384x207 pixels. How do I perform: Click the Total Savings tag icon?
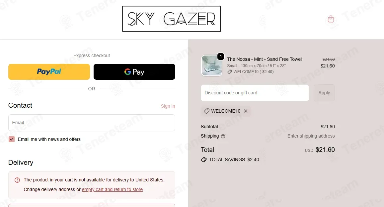tap(204, 160)
